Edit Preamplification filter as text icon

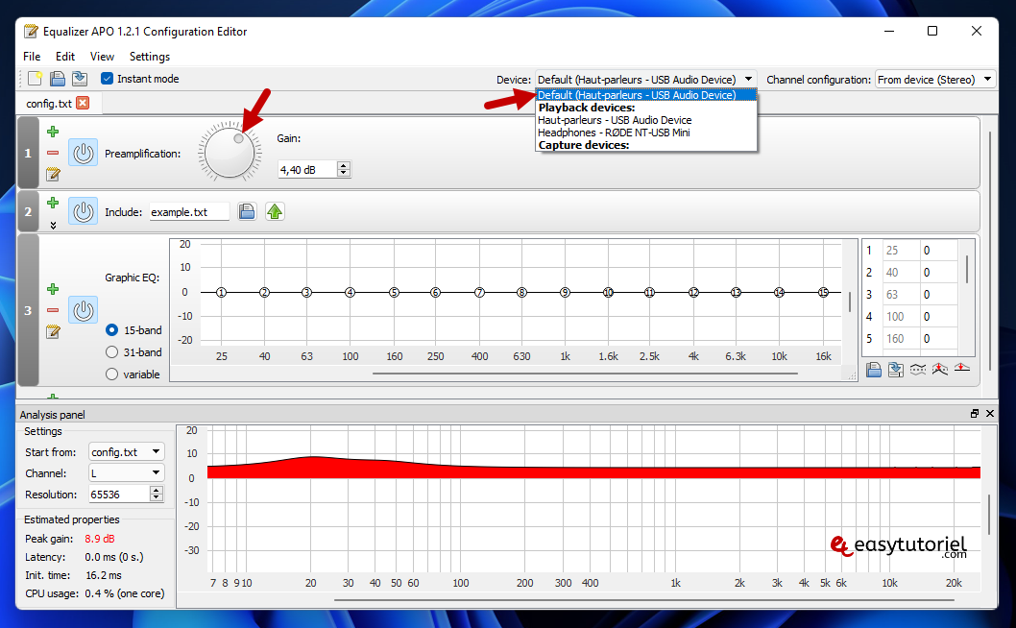click(53, 175)
